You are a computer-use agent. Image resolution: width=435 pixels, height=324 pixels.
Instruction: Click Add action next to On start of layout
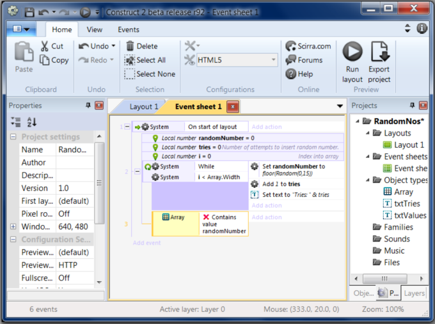(267, 127)
